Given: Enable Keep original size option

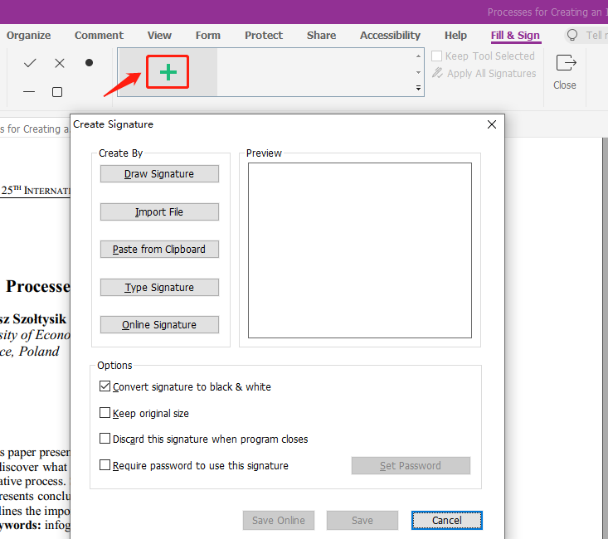Looking at the screenshot, I should coord(105,413).
